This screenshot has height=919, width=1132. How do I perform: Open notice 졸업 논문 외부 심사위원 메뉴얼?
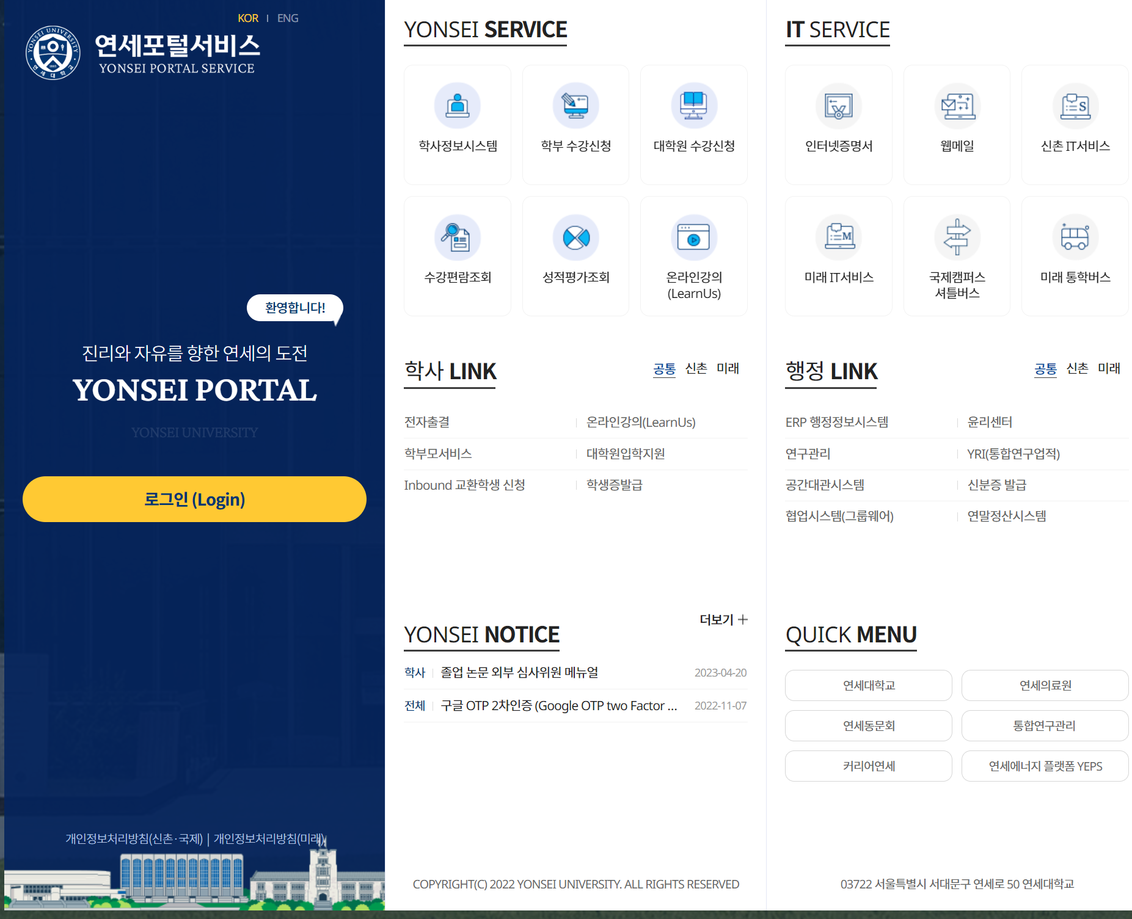519,672
